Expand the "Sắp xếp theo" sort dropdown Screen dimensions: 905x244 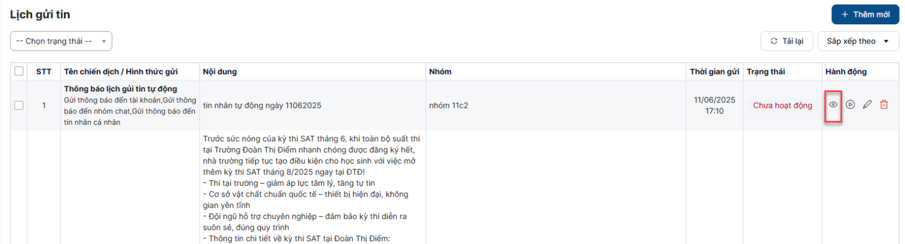point(857,41)
